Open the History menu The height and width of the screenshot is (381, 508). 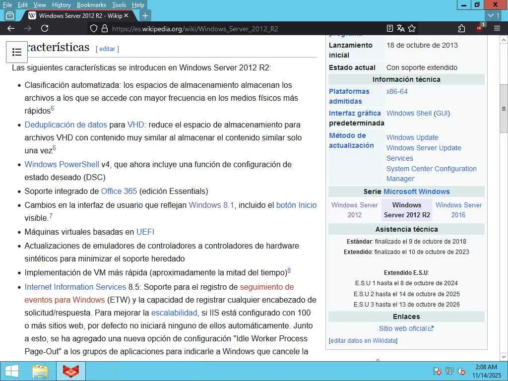61,5
